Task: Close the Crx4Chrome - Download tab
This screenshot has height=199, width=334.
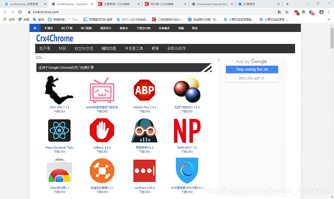Action: (x=92, y=4)
